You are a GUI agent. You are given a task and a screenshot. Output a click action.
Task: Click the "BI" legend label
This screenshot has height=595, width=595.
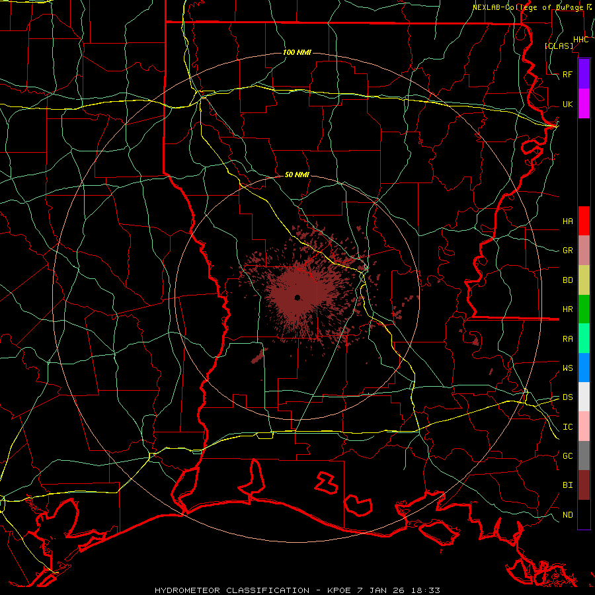click(567, 485)
